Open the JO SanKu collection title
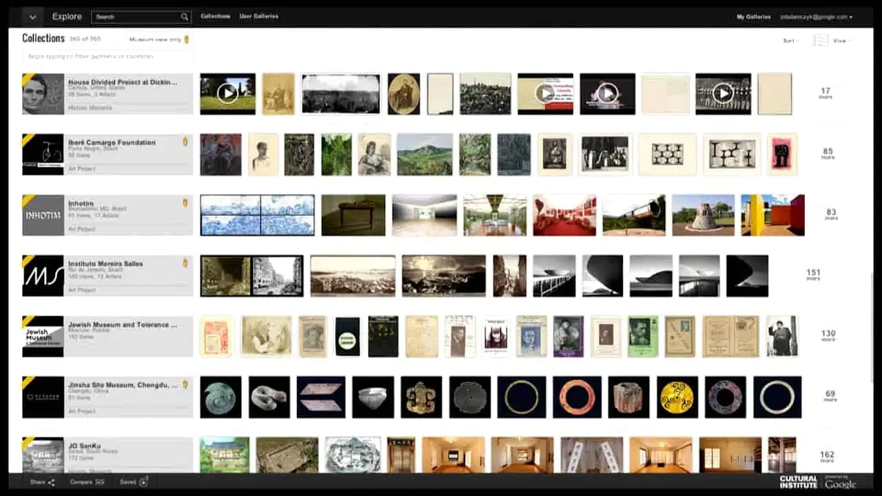 click(x=84, y=446)
